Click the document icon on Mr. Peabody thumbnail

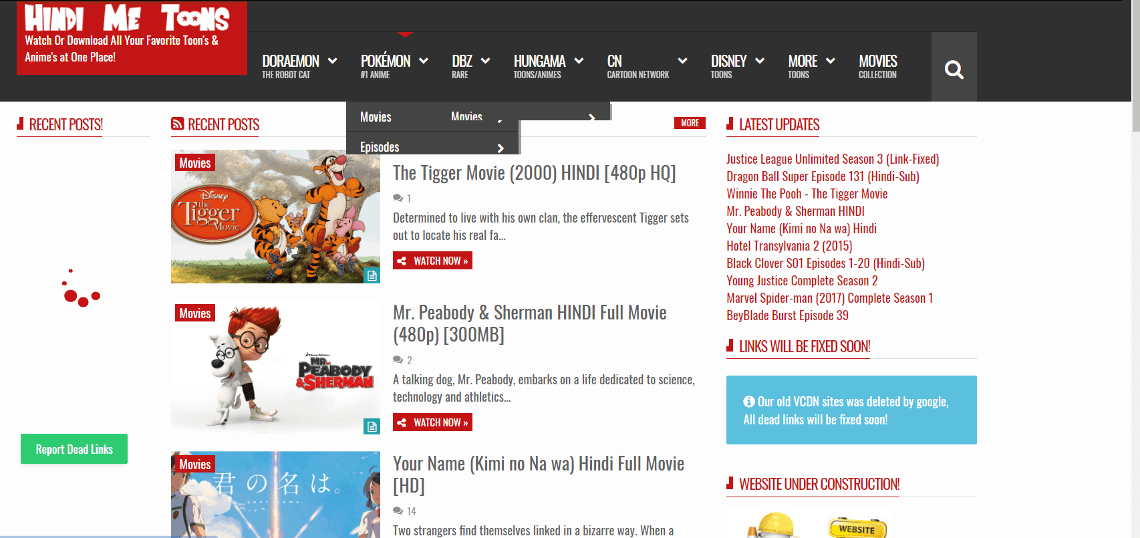click(x=372, y=426)
